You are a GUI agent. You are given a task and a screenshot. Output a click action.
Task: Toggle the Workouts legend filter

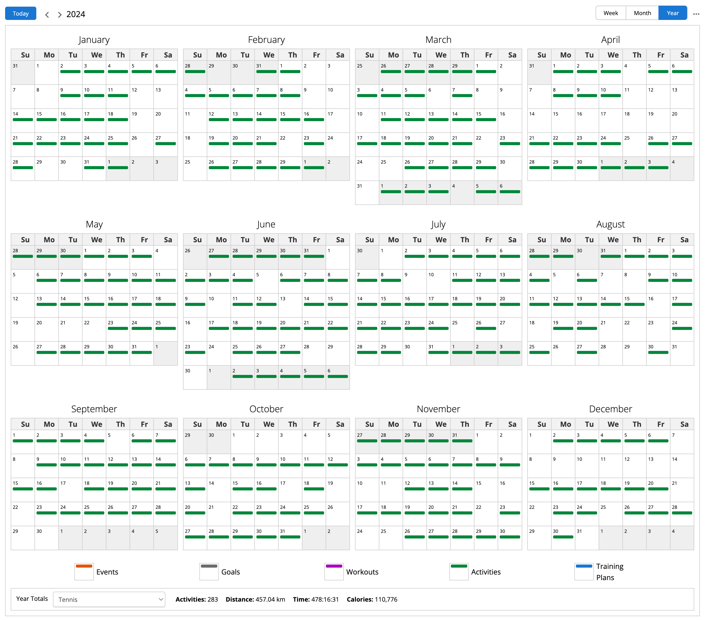coord(334,572)
